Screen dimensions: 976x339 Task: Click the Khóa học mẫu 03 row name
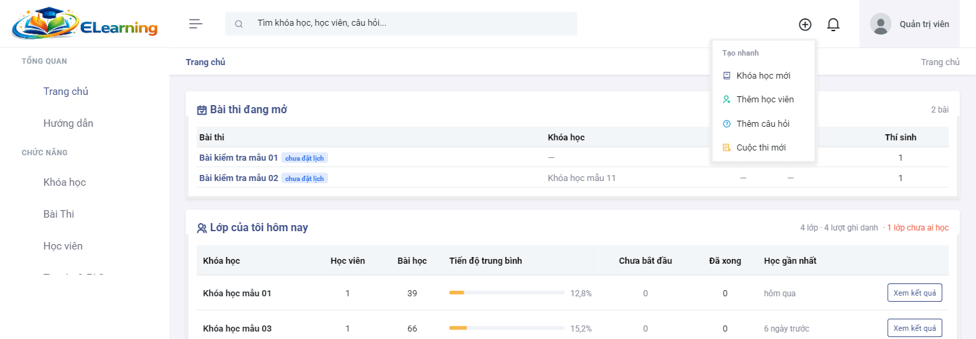[237, 329]
